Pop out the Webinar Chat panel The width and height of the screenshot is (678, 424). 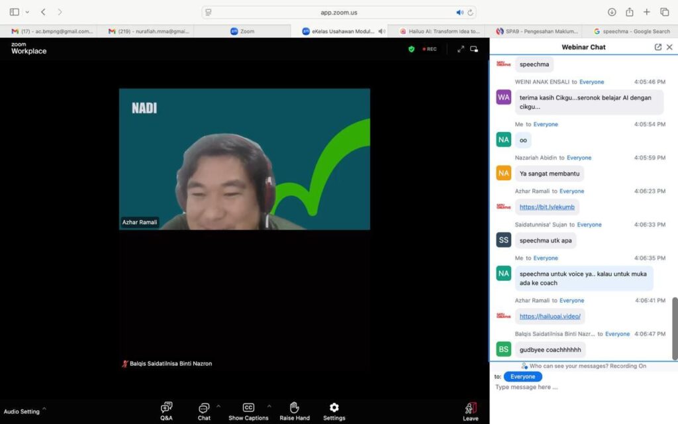click(657, 47)
